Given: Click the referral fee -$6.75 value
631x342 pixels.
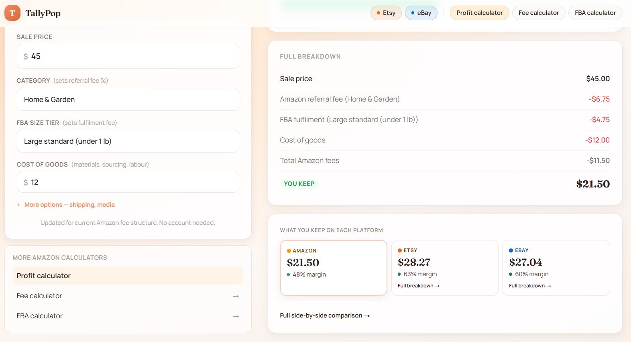Looking at the screenshot, I should point(599,99).
